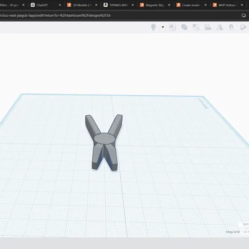Toggle the light bulb show-all icon
The height and width of the screenshot is (249, 249).
pyautogui.click(x=153, y=27)
